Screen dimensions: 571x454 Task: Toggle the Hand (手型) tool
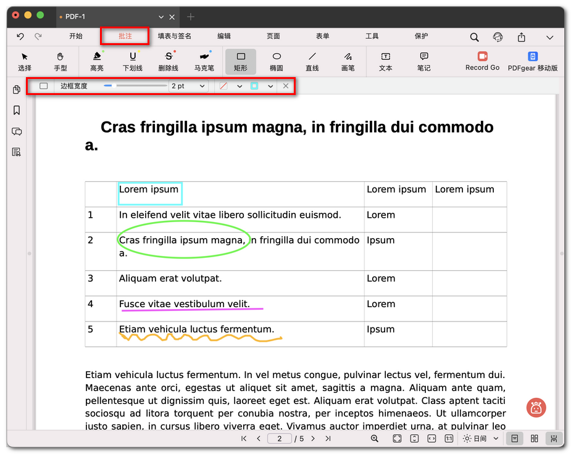coord(60,61)
